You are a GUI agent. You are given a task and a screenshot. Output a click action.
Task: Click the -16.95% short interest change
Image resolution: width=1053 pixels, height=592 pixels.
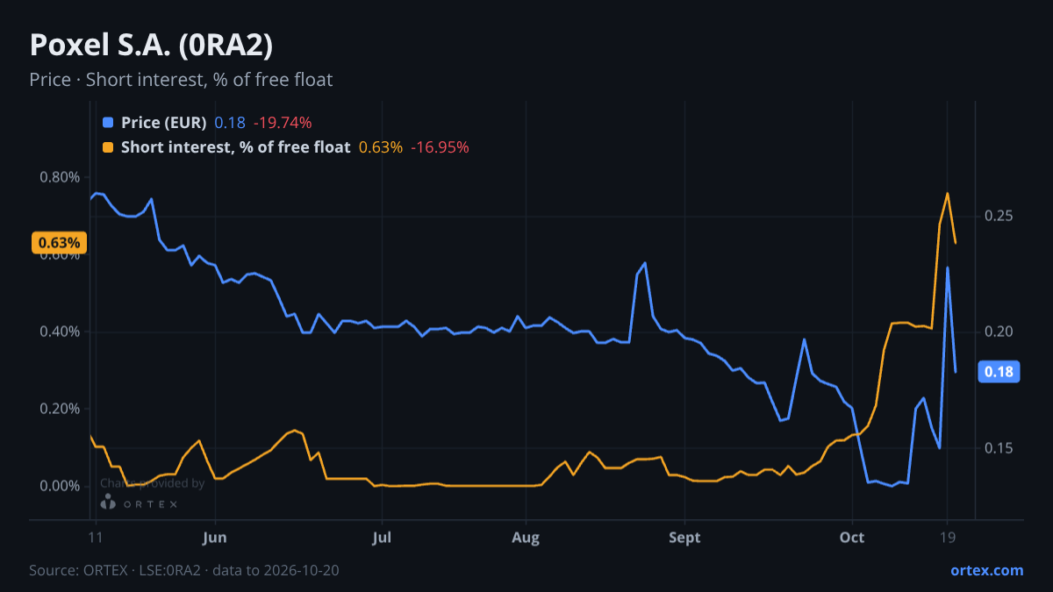point(440,147)
